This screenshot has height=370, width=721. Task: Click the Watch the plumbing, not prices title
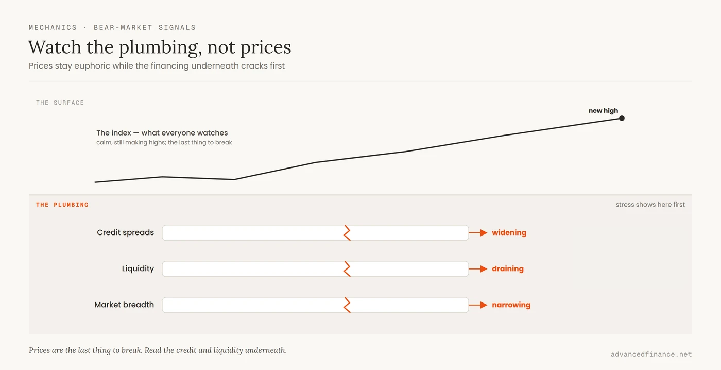[160, 47]
